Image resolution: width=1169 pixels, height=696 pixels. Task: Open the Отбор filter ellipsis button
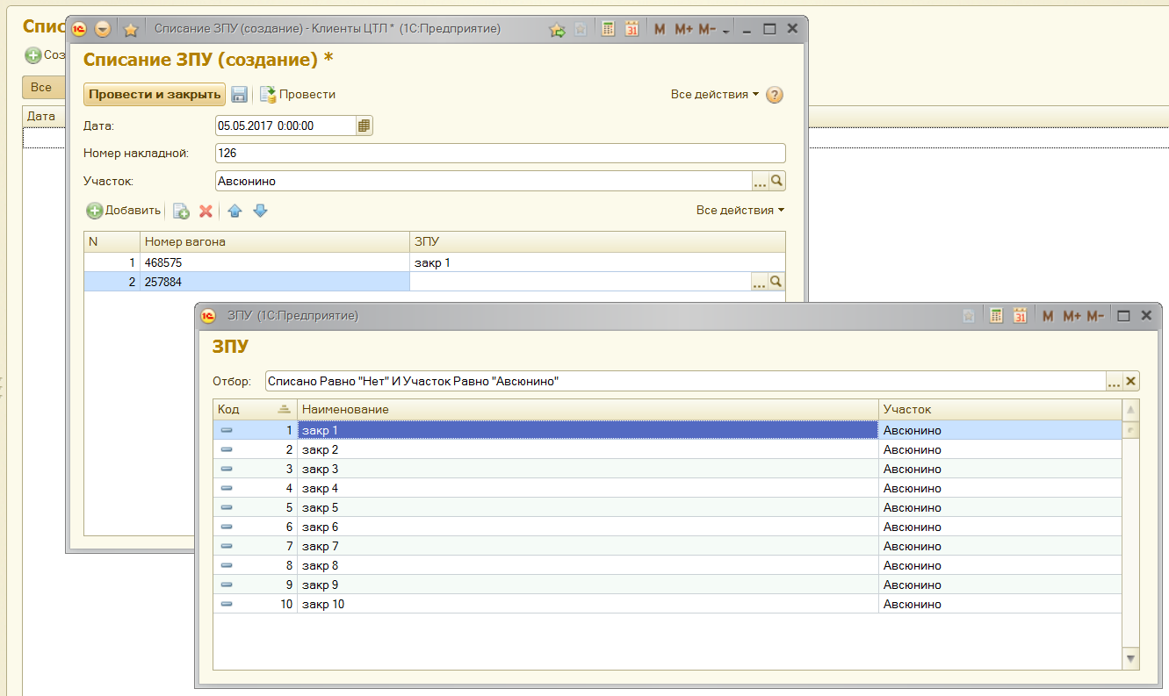pos(1114,381)
